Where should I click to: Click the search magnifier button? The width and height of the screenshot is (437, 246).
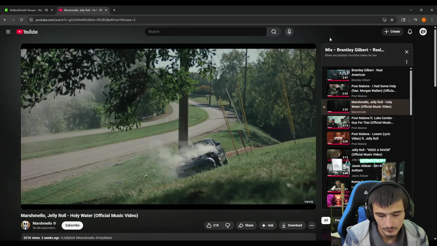[273, 31]
